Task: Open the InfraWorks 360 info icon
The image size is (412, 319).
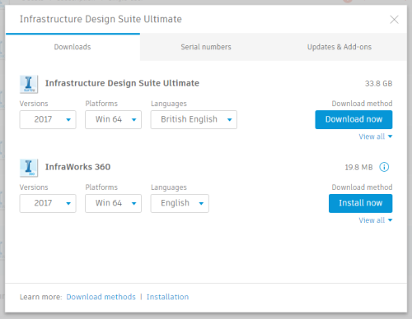Action: (x=384, y=167)
